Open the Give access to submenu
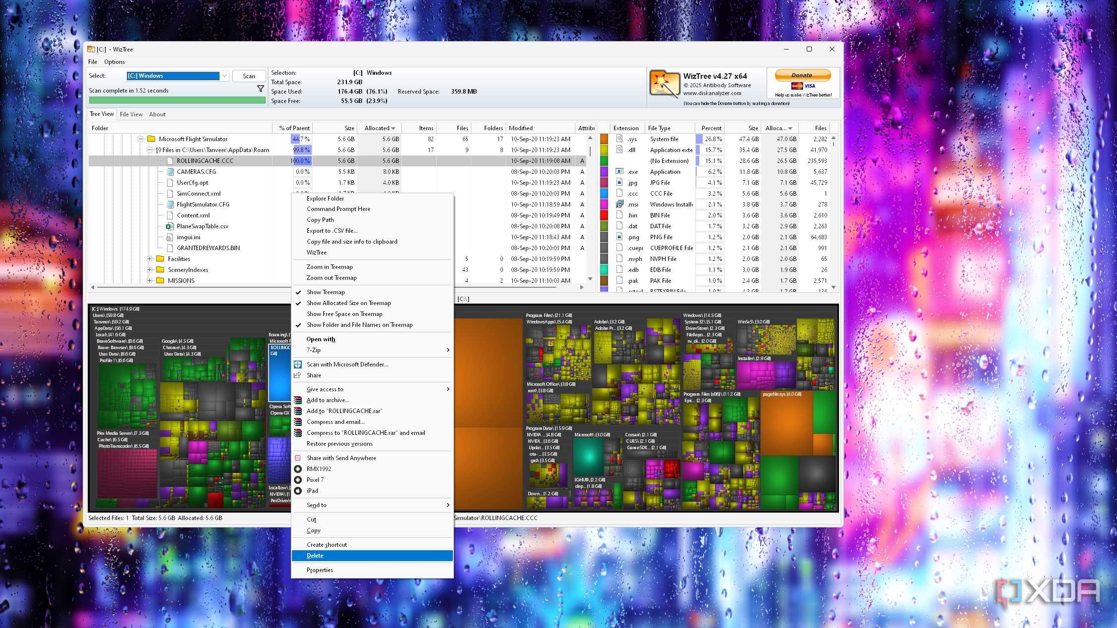1117x628 pixels. click(x=372, y=389)
